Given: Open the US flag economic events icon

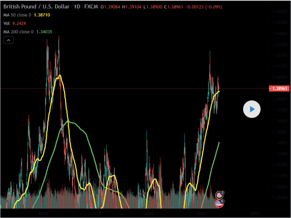Looking at the screenshot, I should click(x=219, y=203).
